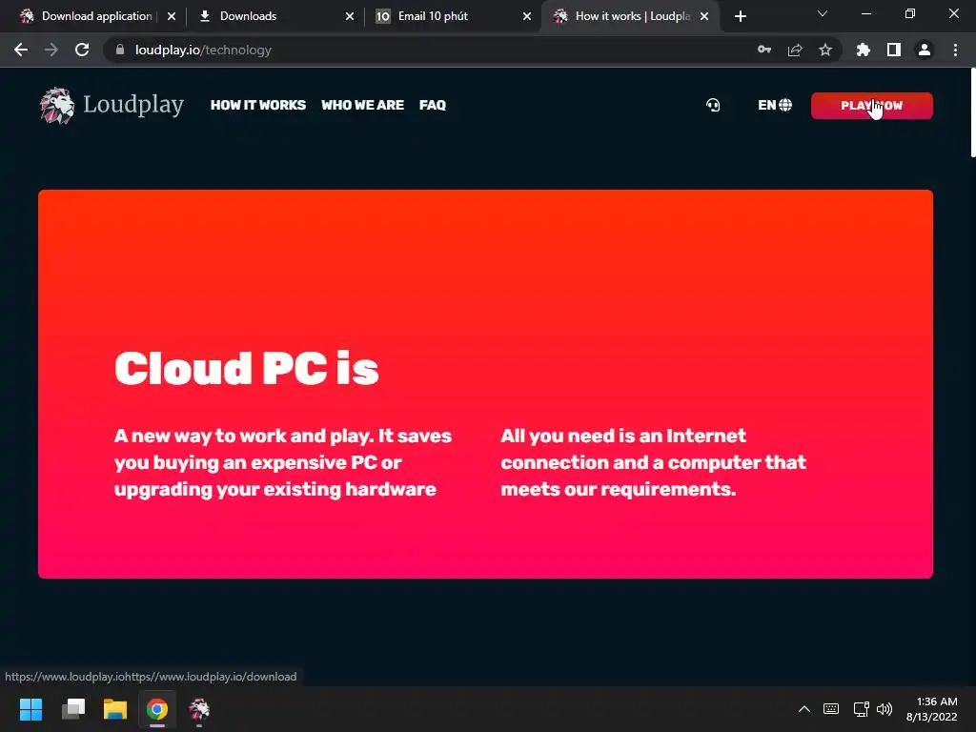Click the 'All you need is an Internet' paragraph
The image size is (976, 732).
click(x=653, y=462)
